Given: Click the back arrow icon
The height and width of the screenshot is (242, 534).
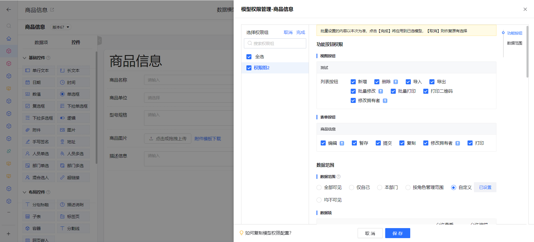Looking at the screenshot, I should point(9,9).
